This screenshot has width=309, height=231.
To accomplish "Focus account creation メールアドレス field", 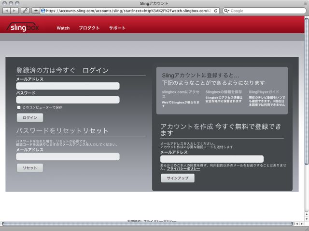I will [212, 159].
